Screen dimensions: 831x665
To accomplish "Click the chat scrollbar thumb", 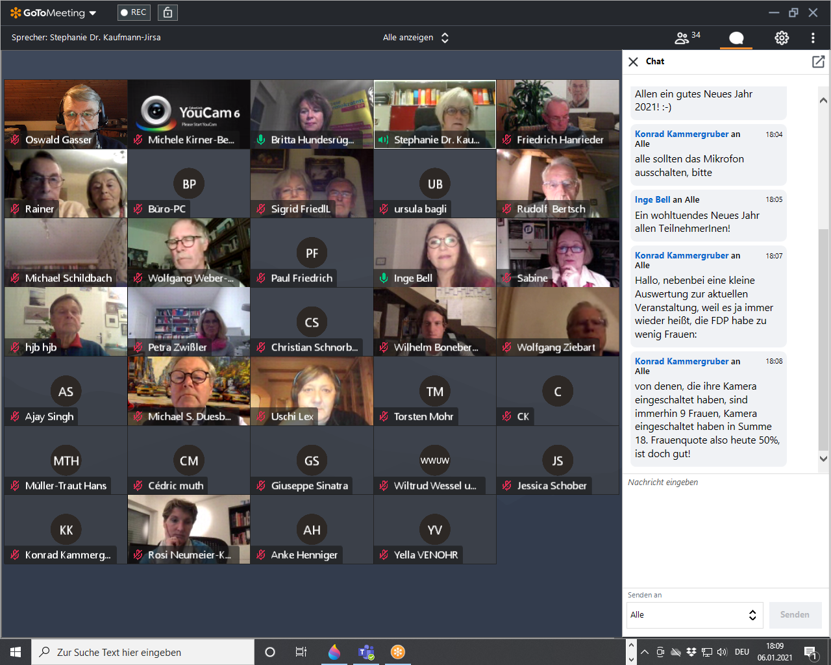I will pos(823,338).
